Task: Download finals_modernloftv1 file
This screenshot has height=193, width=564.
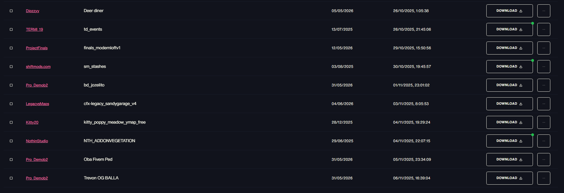Action: point(509,48)
